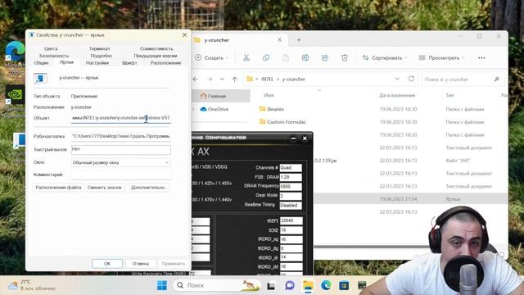Open the Окно window size combo box
Viewport: 524px width, 295px height.
[x=121, y=162]
